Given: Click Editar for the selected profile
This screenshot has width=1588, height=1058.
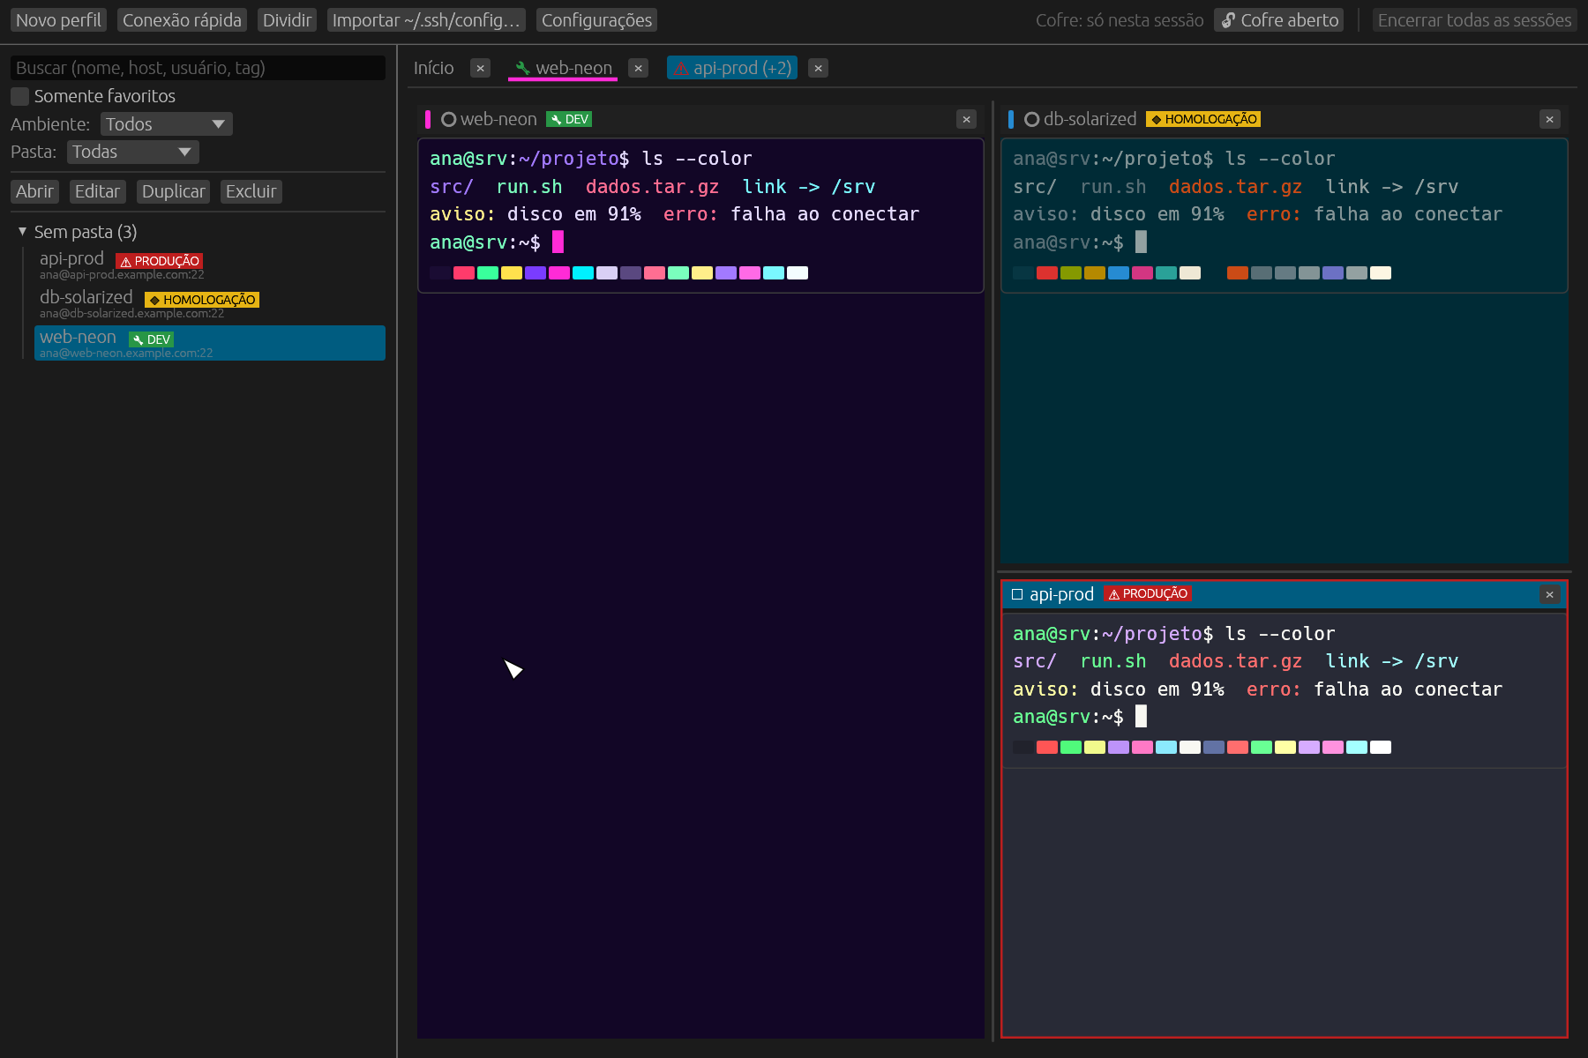Looking at the screenshot, I should pos(97,191).
